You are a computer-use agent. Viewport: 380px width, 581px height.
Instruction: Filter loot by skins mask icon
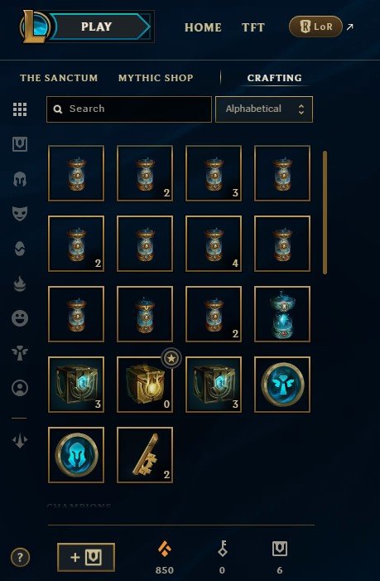click(x=20, y=214)
